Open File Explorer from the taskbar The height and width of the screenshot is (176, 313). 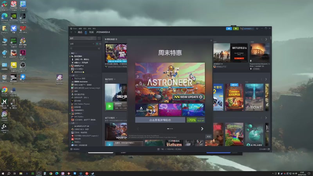point(21,174)
